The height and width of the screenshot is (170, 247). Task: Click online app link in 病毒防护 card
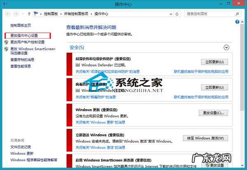pyautogui.click(x=201, y=97)
